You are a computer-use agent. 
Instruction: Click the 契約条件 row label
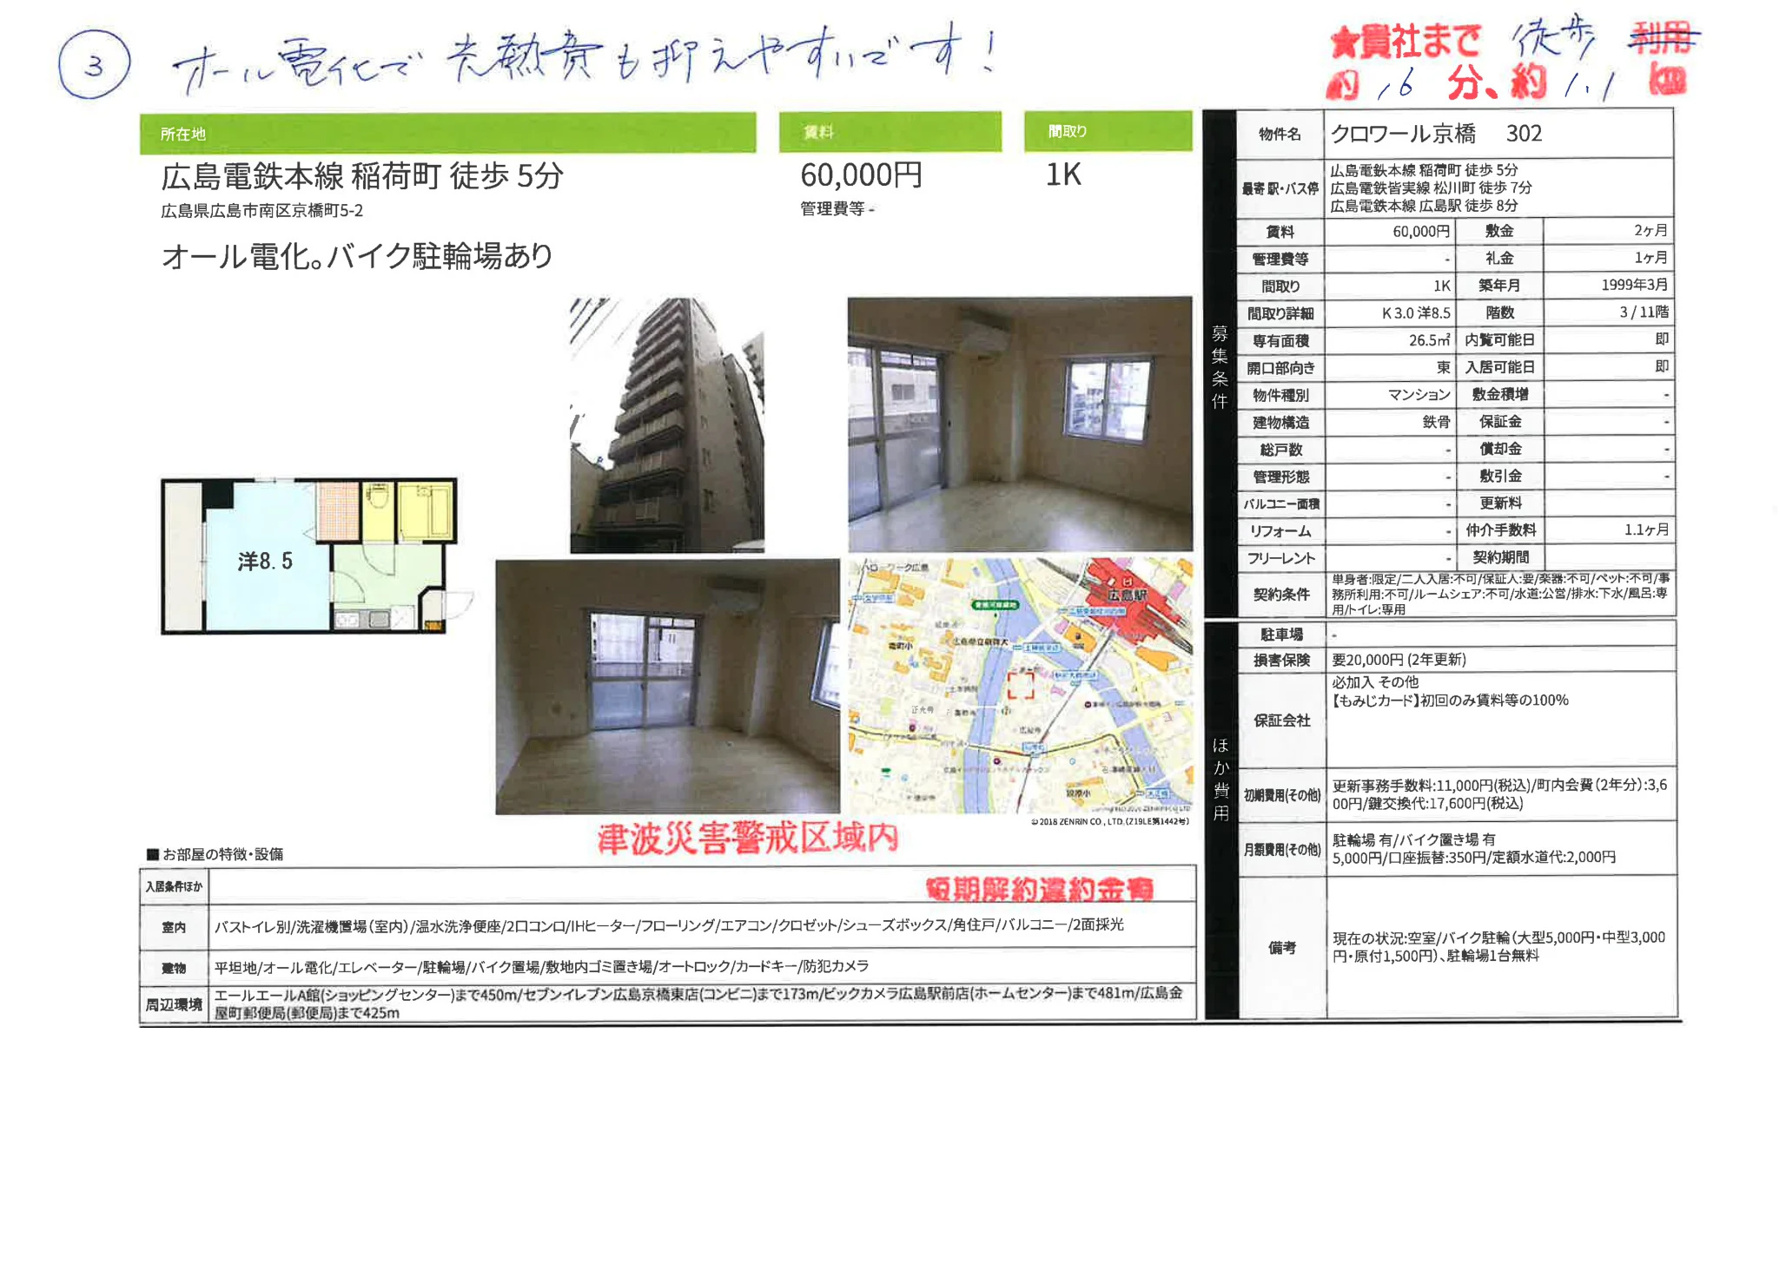1280,595
